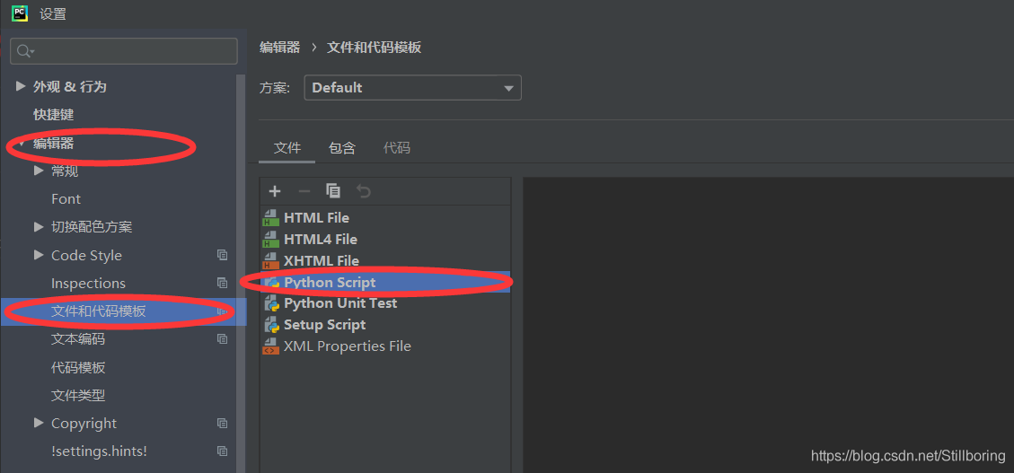Open the Inspections settings page
1014x473 pixels.
click(88, 284)
